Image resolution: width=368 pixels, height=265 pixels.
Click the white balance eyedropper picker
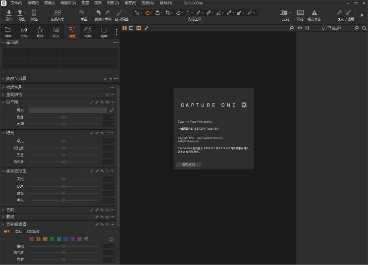point(112,110)
